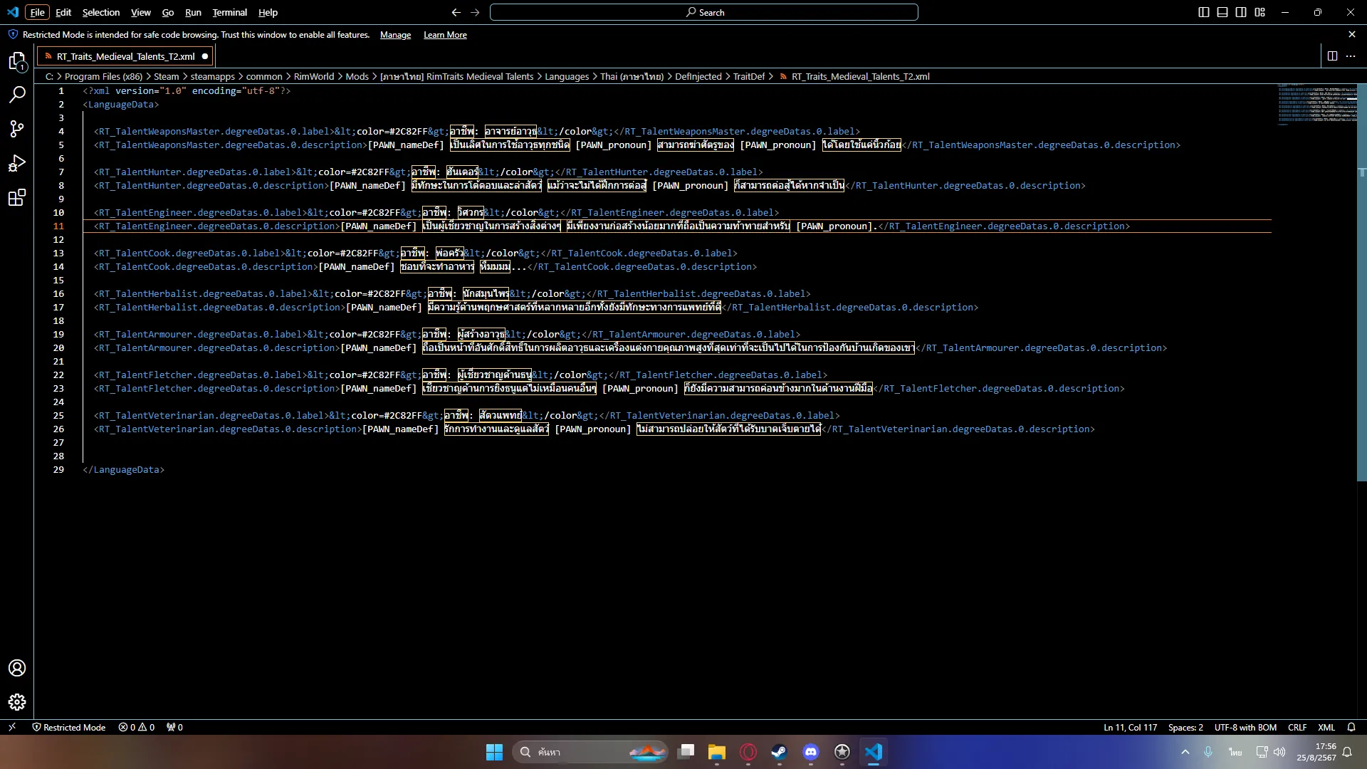Open the Search view in sidebar
The height and width of the screenshot is (769, 1367).
click(x=17, y=95)
